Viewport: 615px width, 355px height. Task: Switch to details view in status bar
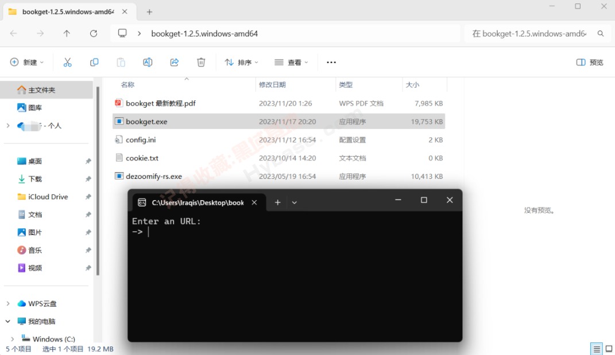coord(597,349)
